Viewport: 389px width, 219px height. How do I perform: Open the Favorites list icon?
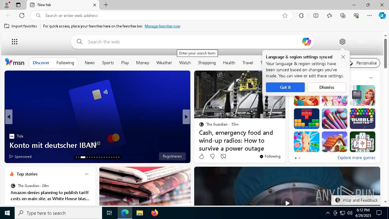tap(329, 16)
